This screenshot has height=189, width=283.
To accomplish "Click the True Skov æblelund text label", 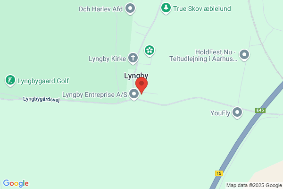I will pos(202,9).
